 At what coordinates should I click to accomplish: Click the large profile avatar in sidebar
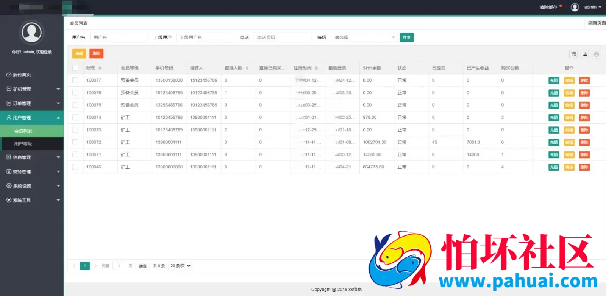(32, 32)
